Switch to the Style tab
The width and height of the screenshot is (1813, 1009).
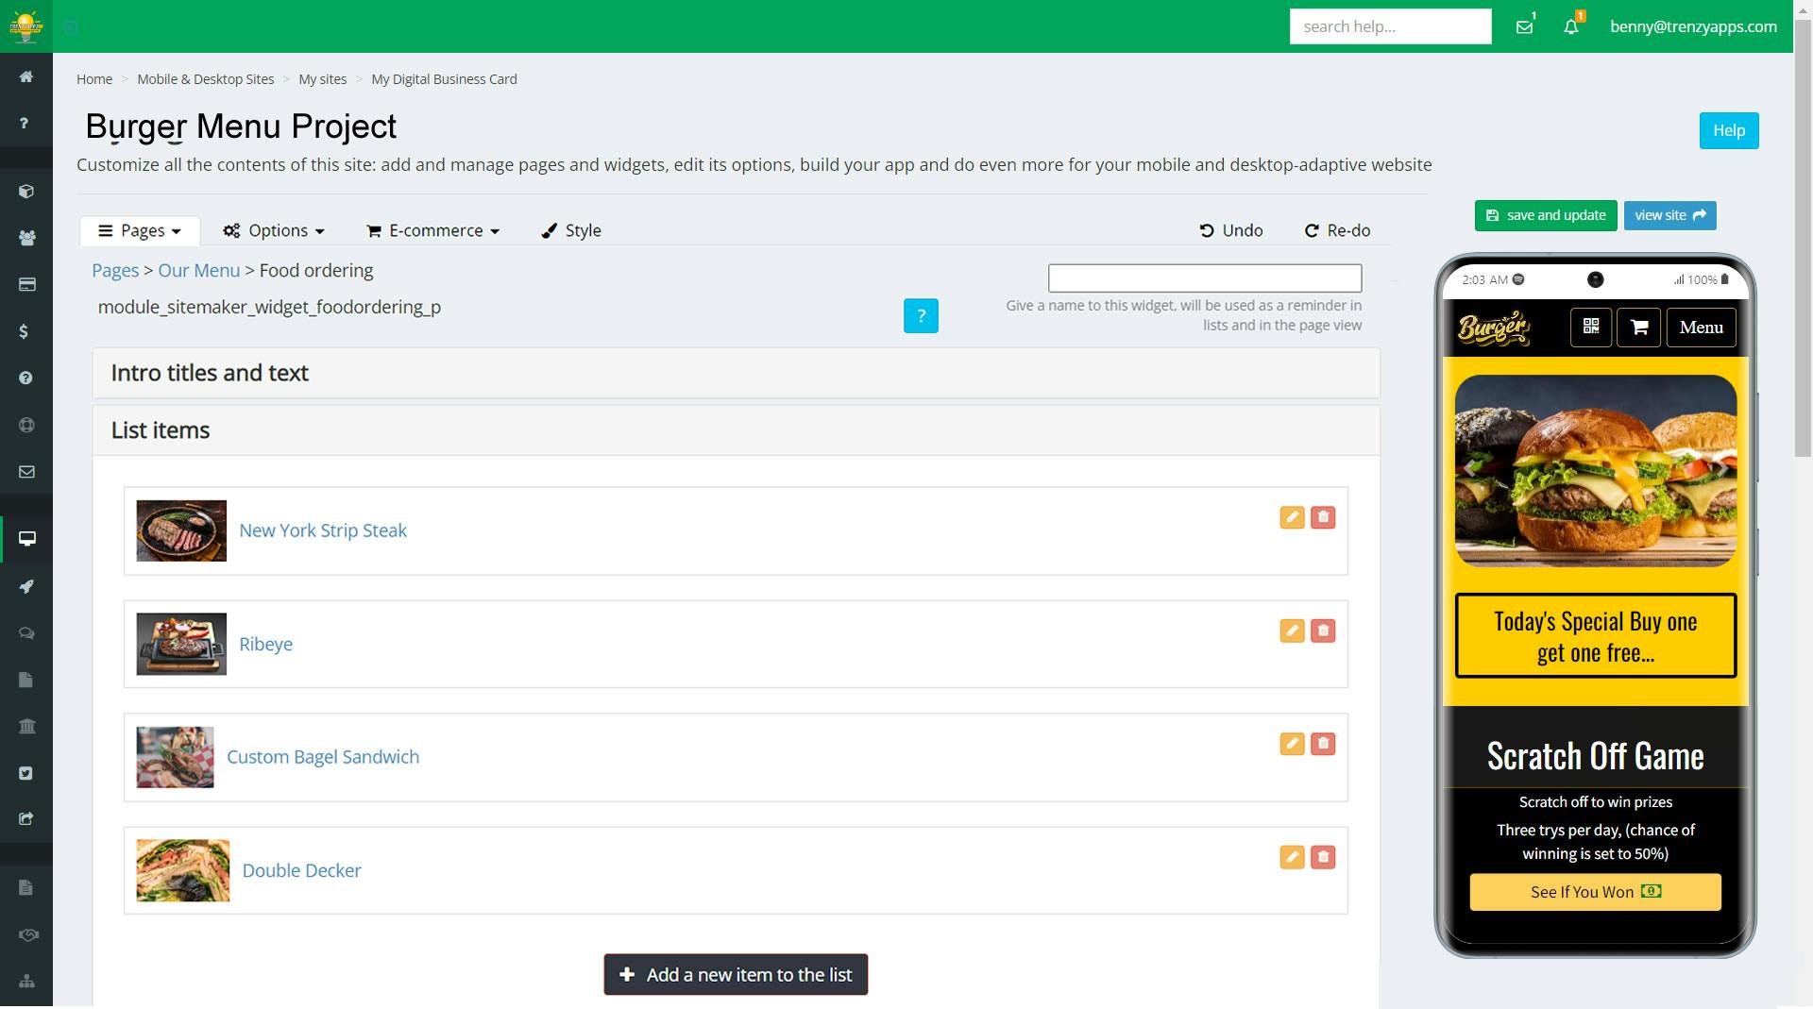pyautogui.click(x=571, y=230)
